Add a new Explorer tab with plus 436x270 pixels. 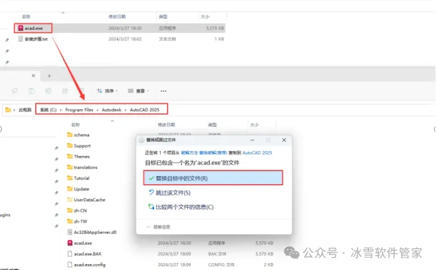click(x=49, y=76)
